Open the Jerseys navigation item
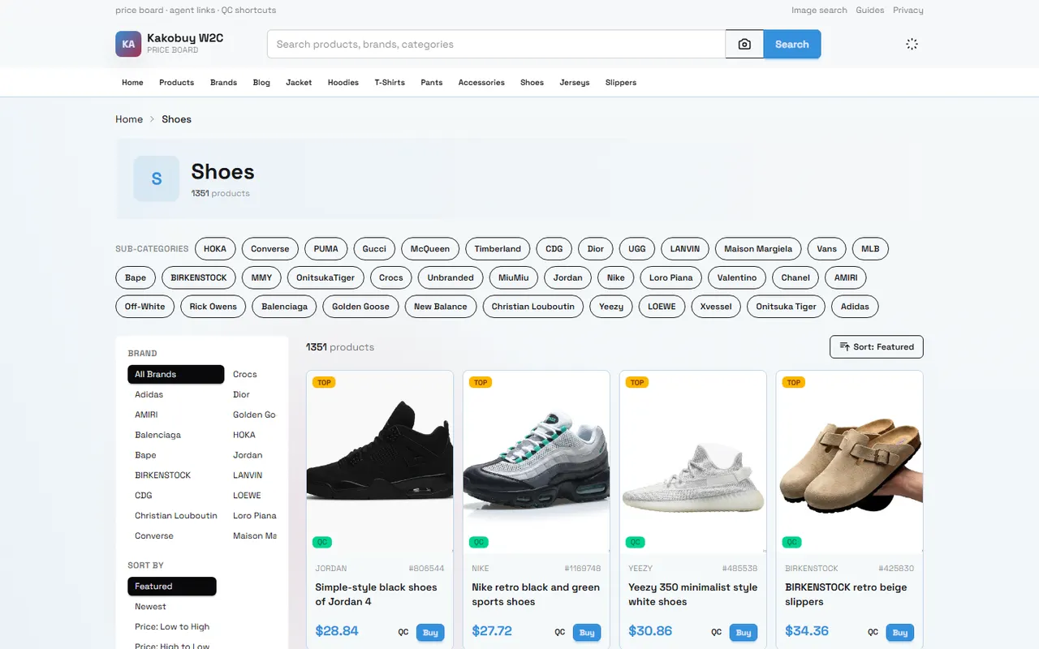The image size is (1039, 649). click(x=575, y=83)
